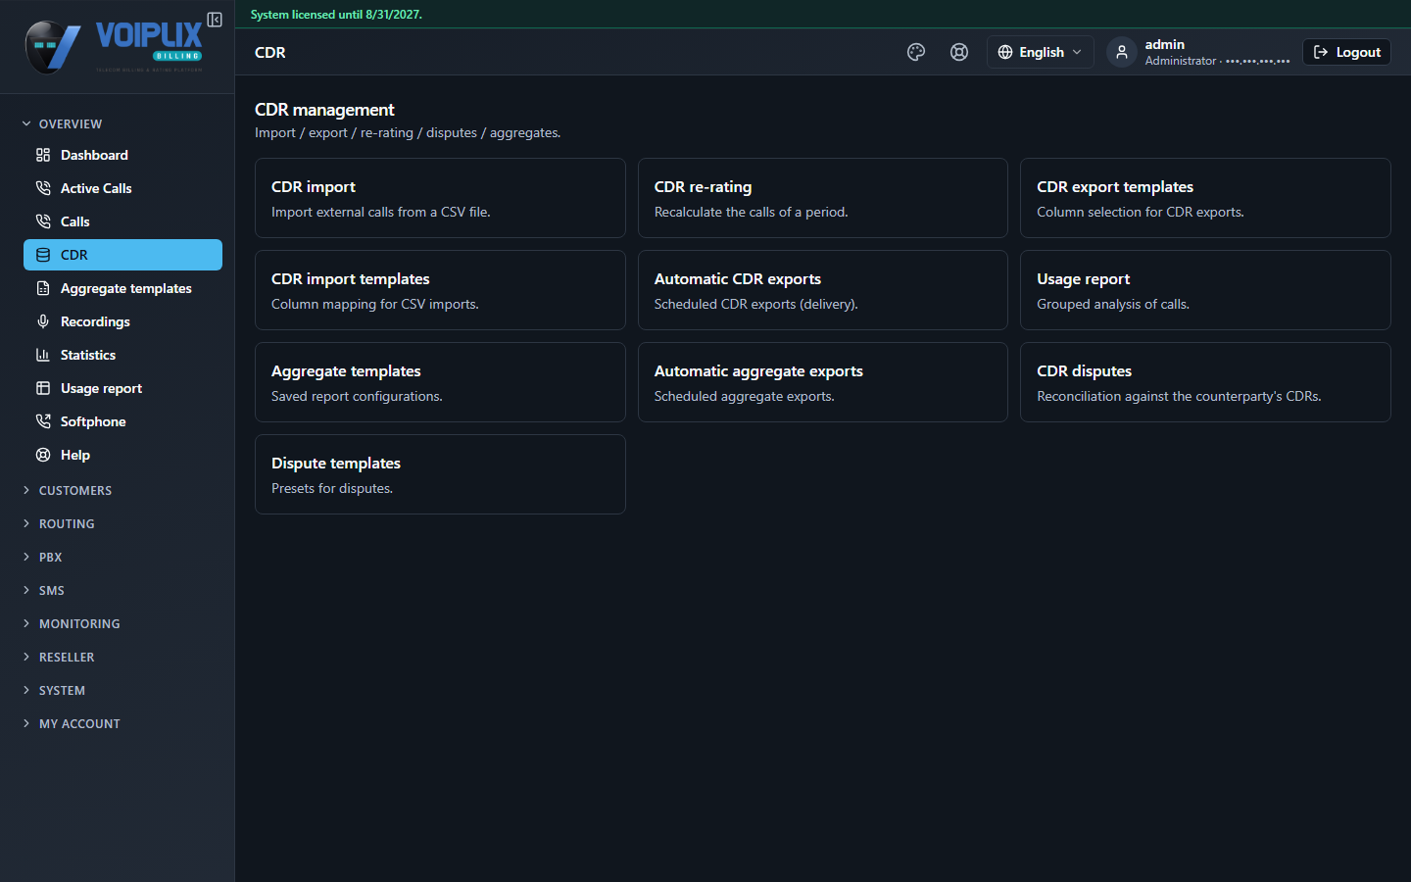Viewport: 1411px width, 882px height.
Task: Open Statistics in the sidebar menu
Action: [122, 355]
